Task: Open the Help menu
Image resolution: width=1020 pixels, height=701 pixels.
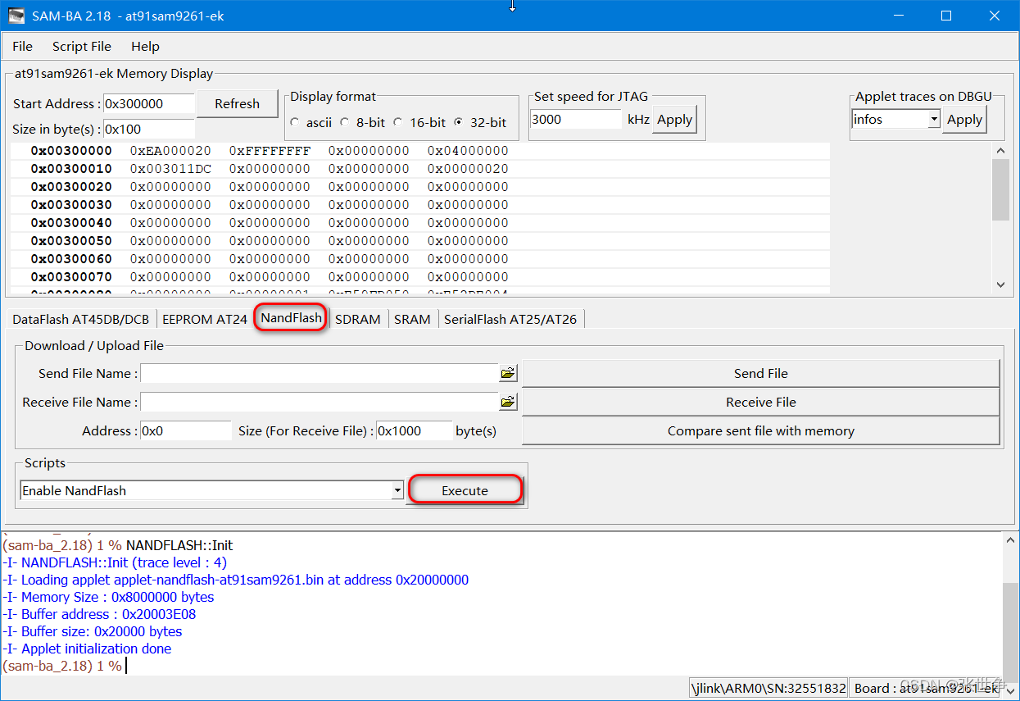Action: click(145, 47)
